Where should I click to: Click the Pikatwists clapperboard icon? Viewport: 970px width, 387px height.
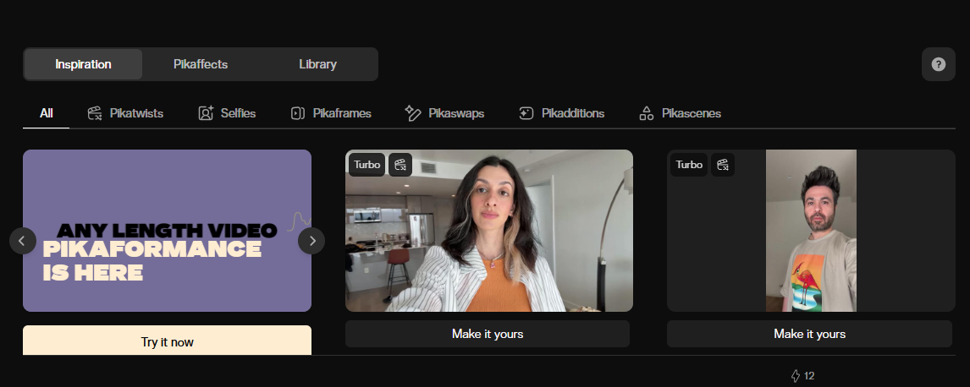(95, 113)
